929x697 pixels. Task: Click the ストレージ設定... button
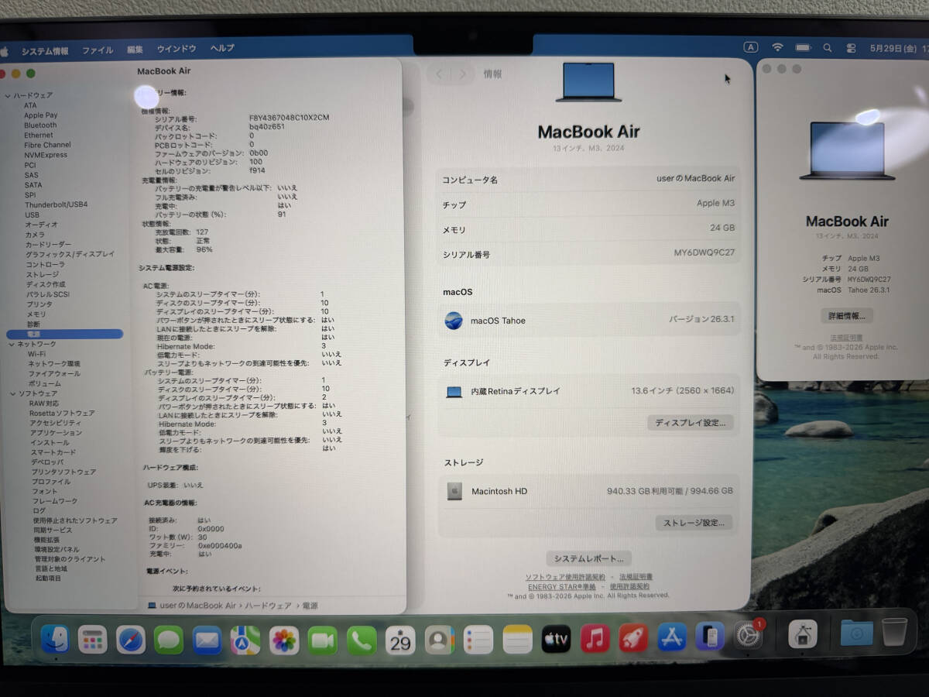click(694, 523)
